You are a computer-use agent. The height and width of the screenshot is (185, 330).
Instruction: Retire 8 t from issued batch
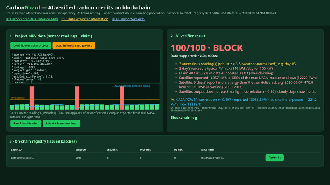274,158
